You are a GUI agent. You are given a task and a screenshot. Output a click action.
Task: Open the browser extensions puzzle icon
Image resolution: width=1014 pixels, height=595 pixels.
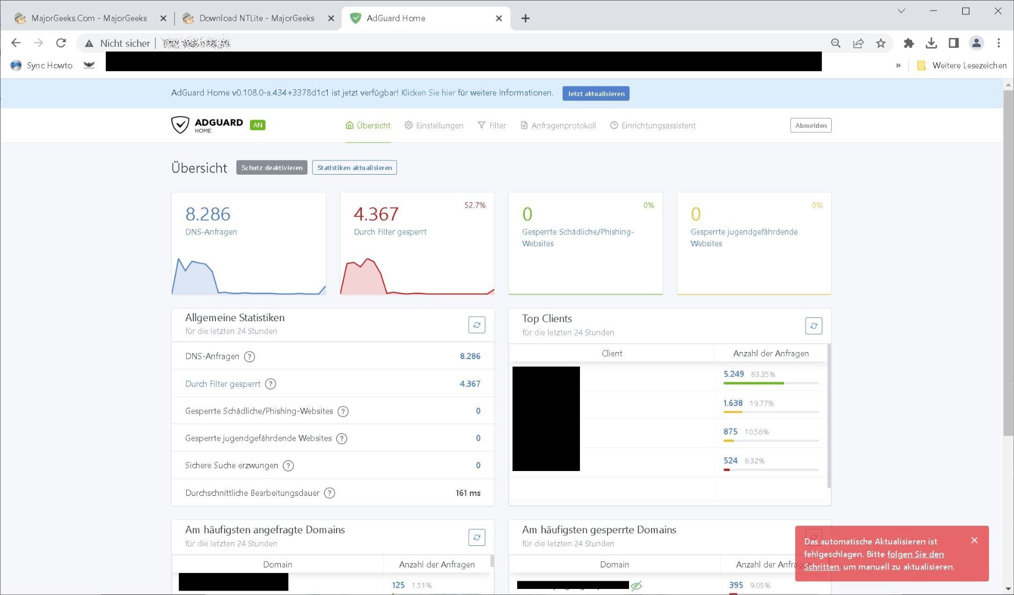click(x=909, y=43)
